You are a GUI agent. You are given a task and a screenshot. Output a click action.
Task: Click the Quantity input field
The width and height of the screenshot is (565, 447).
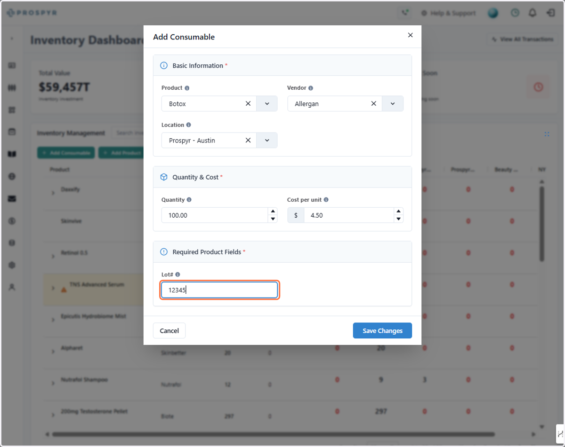tap(215, 215)
